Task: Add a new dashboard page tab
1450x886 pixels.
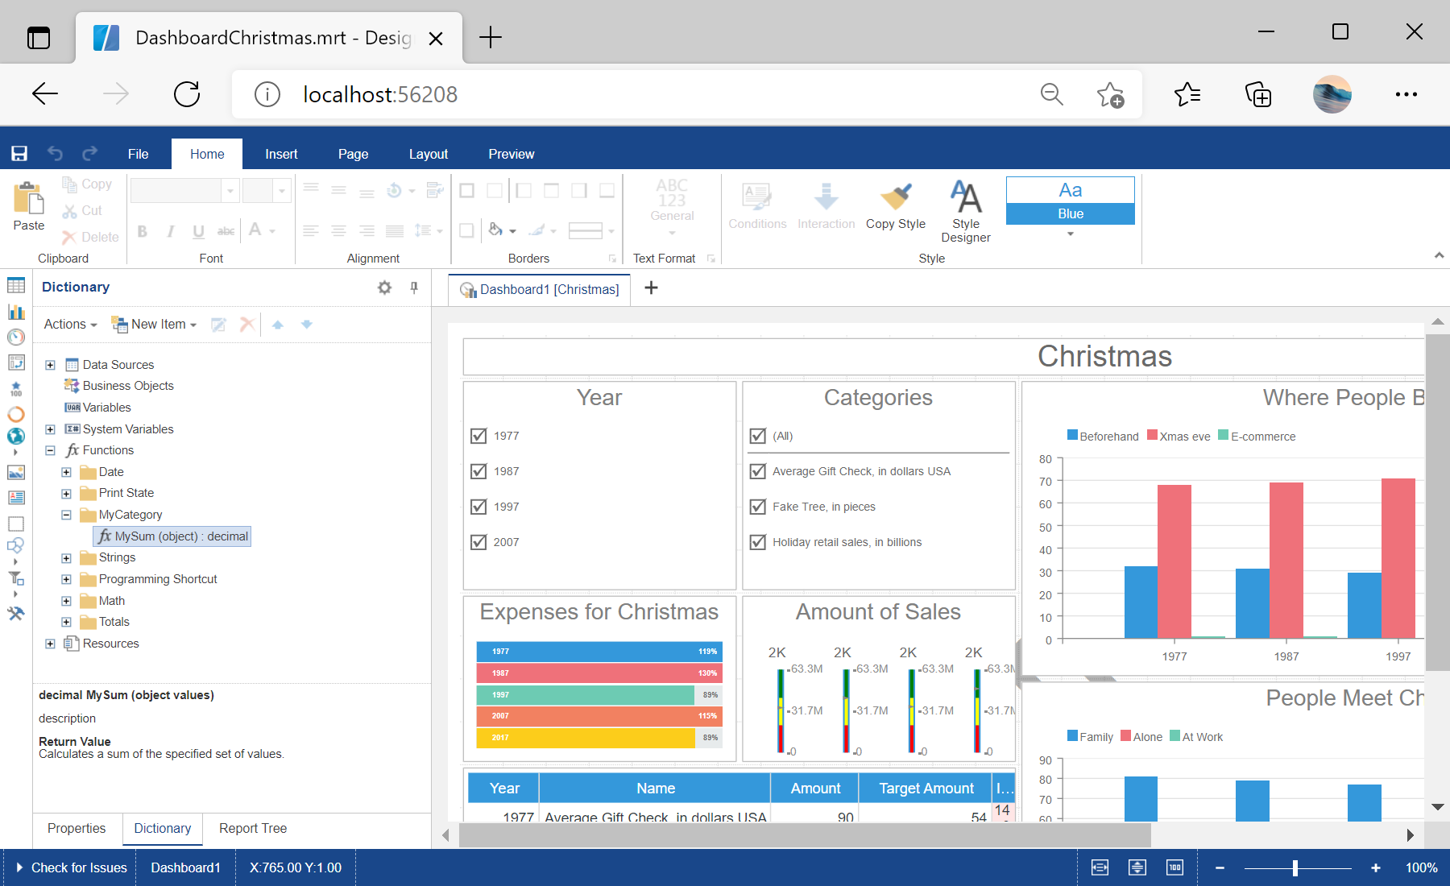Action: (651, 288)
